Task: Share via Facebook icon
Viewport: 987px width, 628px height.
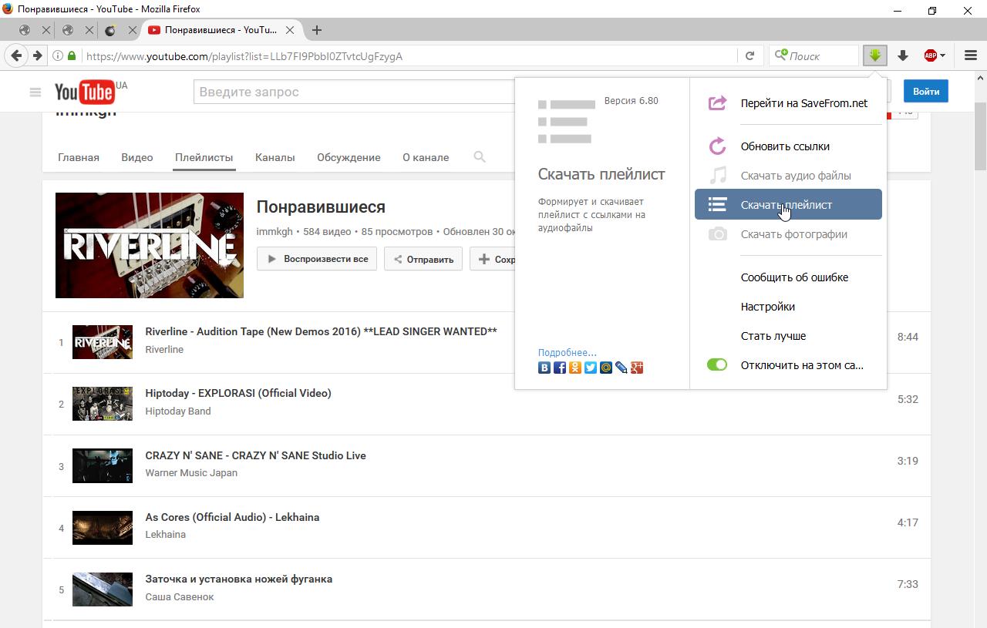Action: tap(560, 368)
